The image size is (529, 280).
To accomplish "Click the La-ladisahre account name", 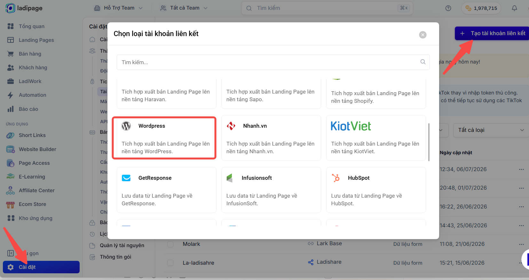I will 198,263.
